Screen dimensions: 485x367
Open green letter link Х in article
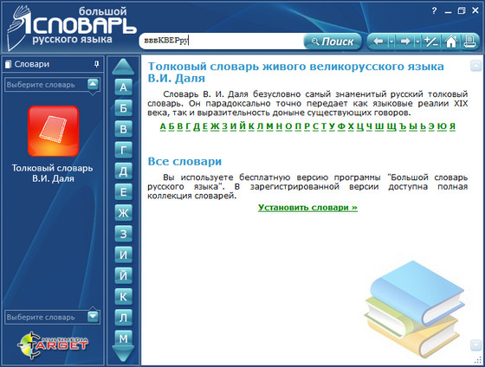point(351,126)
